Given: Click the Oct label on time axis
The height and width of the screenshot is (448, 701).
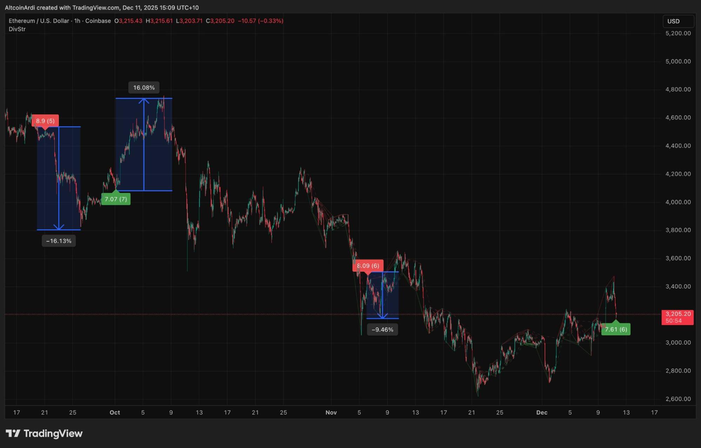Looking at the screenshot, I should (115, 413).
